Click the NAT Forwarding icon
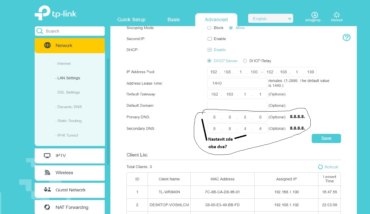This screenshot has height=214, width=370. [47, 207]
